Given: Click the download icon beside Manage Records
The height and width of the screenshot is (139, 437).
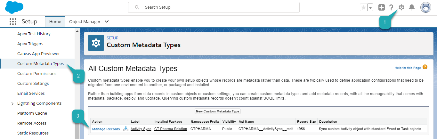Looking at the screenshot, I should click(x=126, y=129).
